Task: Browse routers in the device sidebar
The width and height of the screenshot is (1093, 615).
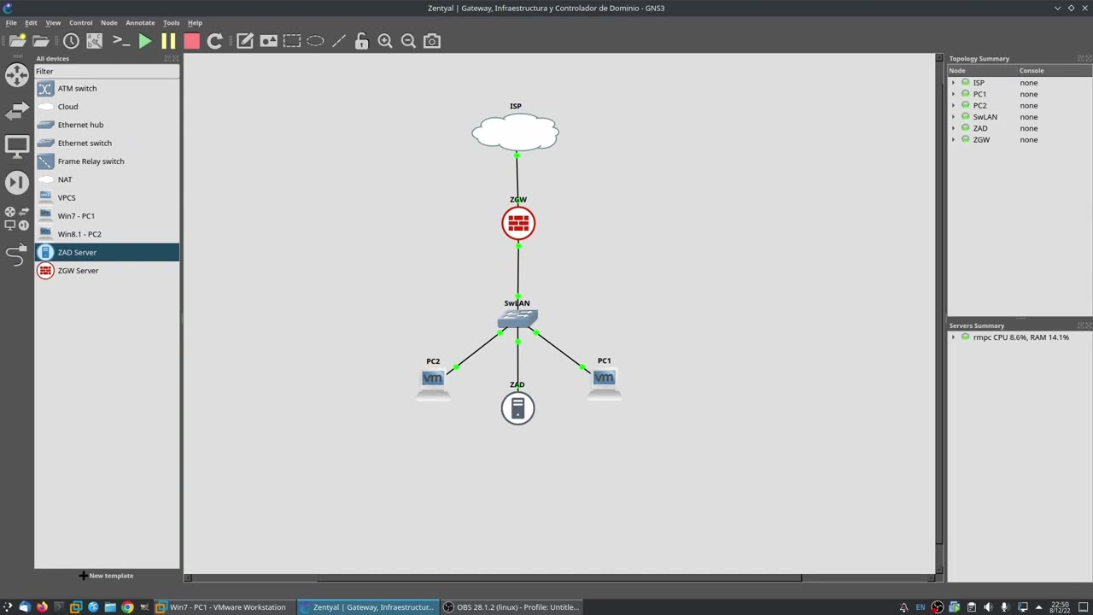Action: (x=17, y=75)
